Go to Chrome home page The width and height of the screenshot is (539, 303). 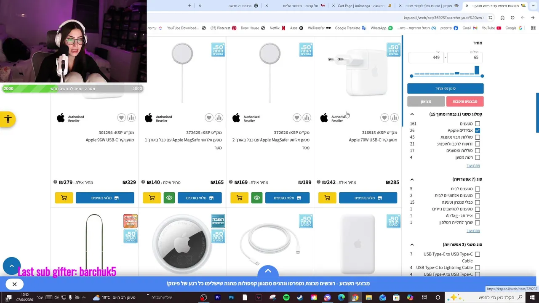click(502, 18)
